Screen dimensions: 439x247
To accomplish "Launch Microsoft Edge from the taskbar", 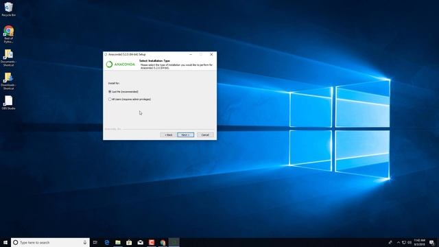I will pos(107,242).
